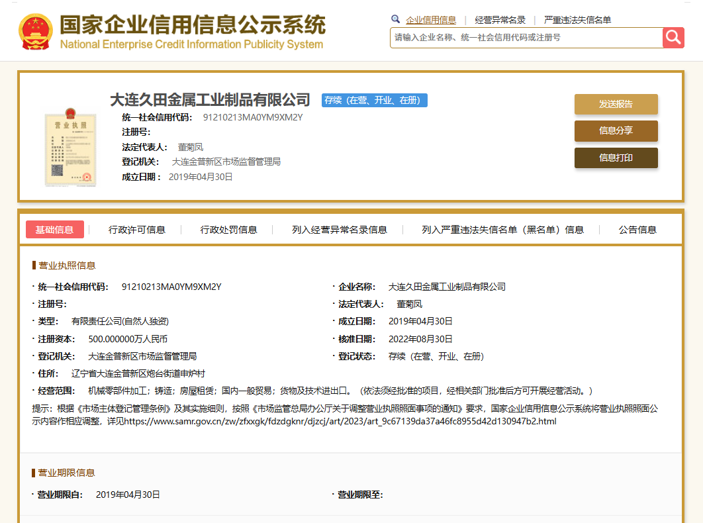Open the 列入严重违法失信名单（黑名单）信息 tab
703x523 pixels.
[503, 230]
